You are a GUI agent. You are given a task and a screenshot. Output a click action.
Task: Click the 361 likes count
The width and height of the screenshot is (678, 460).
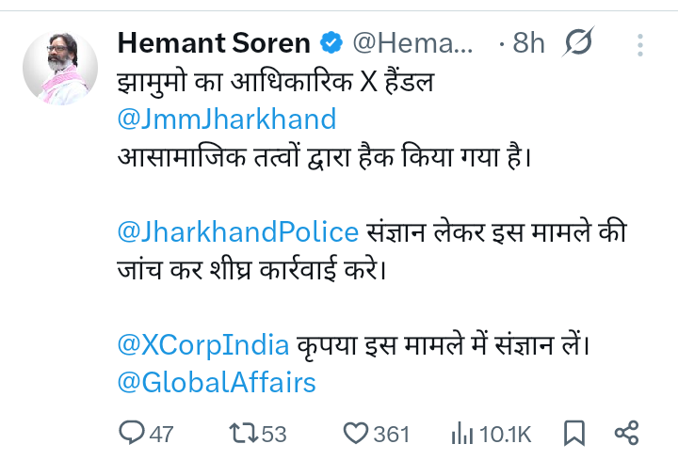(x=392, y=434)
